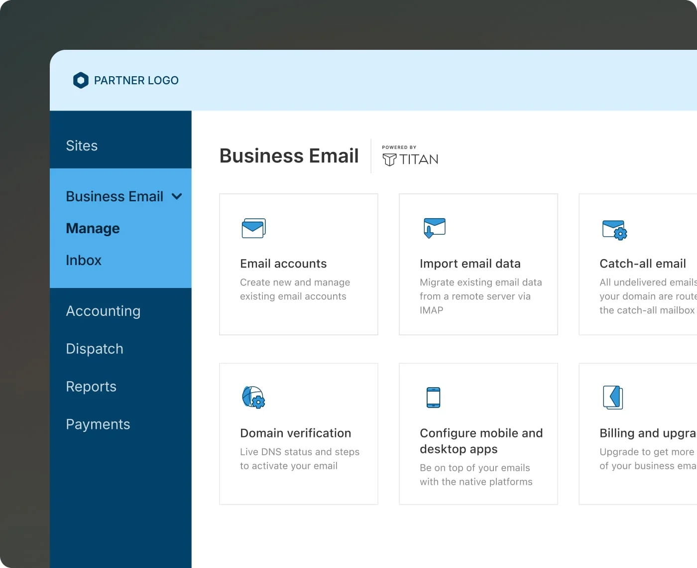Viewport: 697px width, 568px height.
Task: Open Sites in the sidebar
Action: click(82, 145)
